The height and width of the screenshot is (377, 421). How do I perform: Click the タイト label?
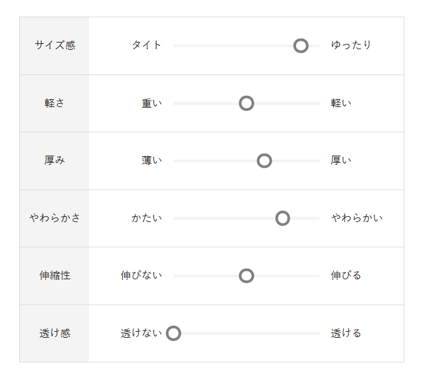click(146, 45)
